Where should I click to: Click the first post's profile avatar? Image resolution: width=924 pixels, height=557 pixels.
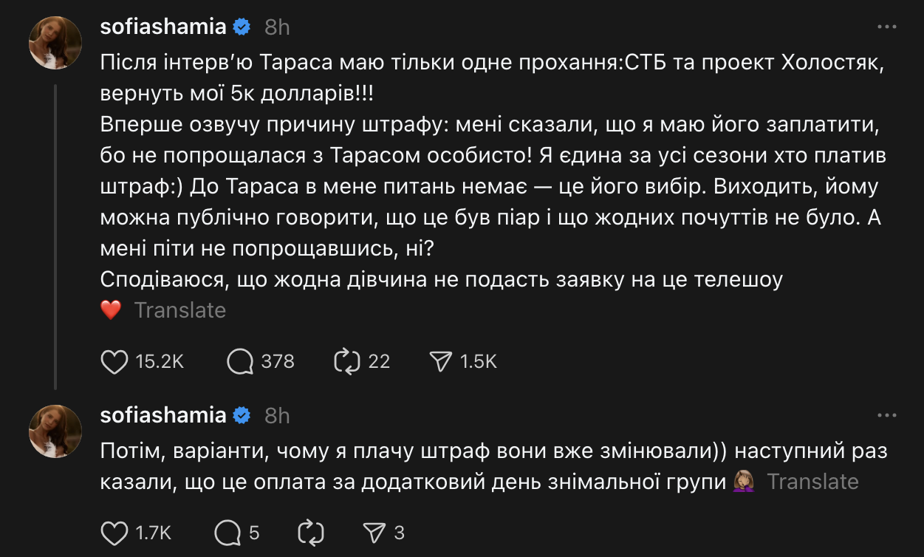(x=55, y=43)
